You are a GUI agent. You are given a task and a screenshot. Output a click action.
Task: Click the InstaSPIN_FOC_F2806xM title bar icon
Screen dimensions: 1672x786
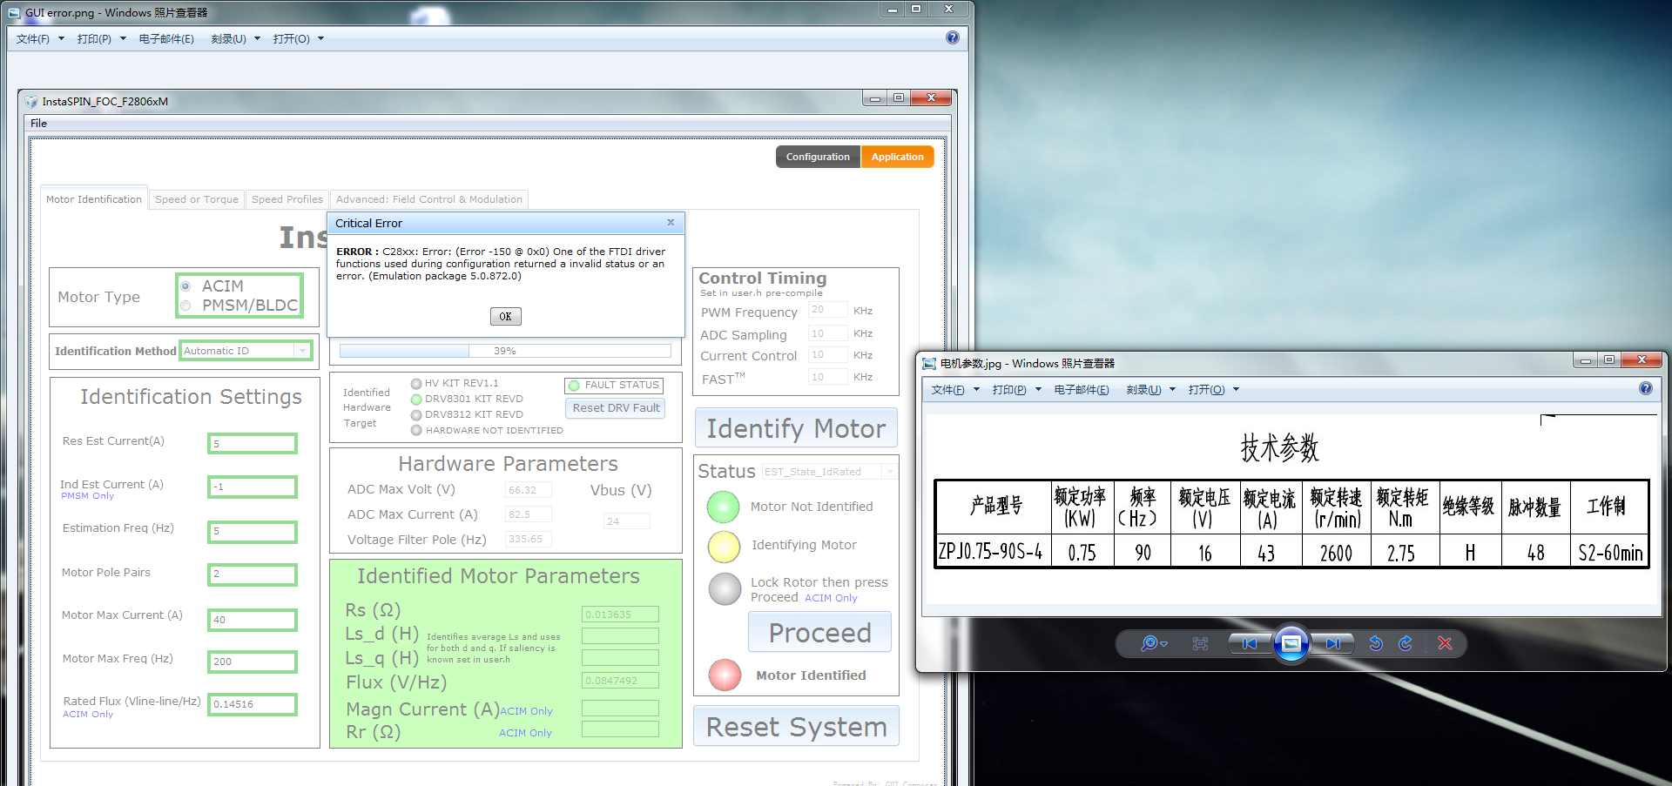tap(32, 102)
